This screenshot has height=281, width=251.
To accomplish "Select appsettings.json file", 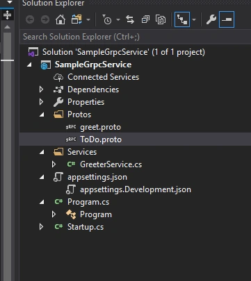I will pyautogui.click(x=97, y=177).
